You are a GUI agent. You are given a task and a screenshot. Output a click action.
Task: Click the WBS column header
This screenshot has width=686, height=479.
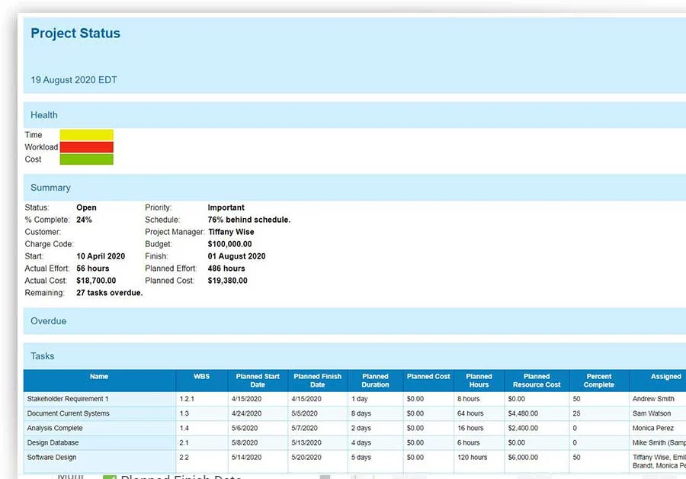click(202, 381)
